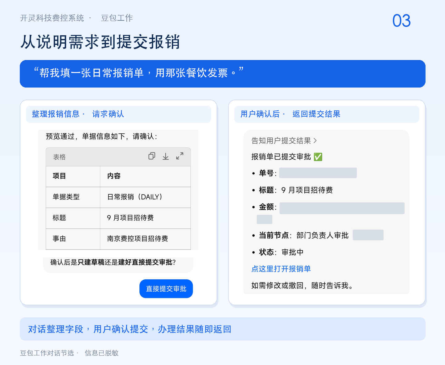Click the 帮我填一张日常报销单 quote banner

point(222,74)
